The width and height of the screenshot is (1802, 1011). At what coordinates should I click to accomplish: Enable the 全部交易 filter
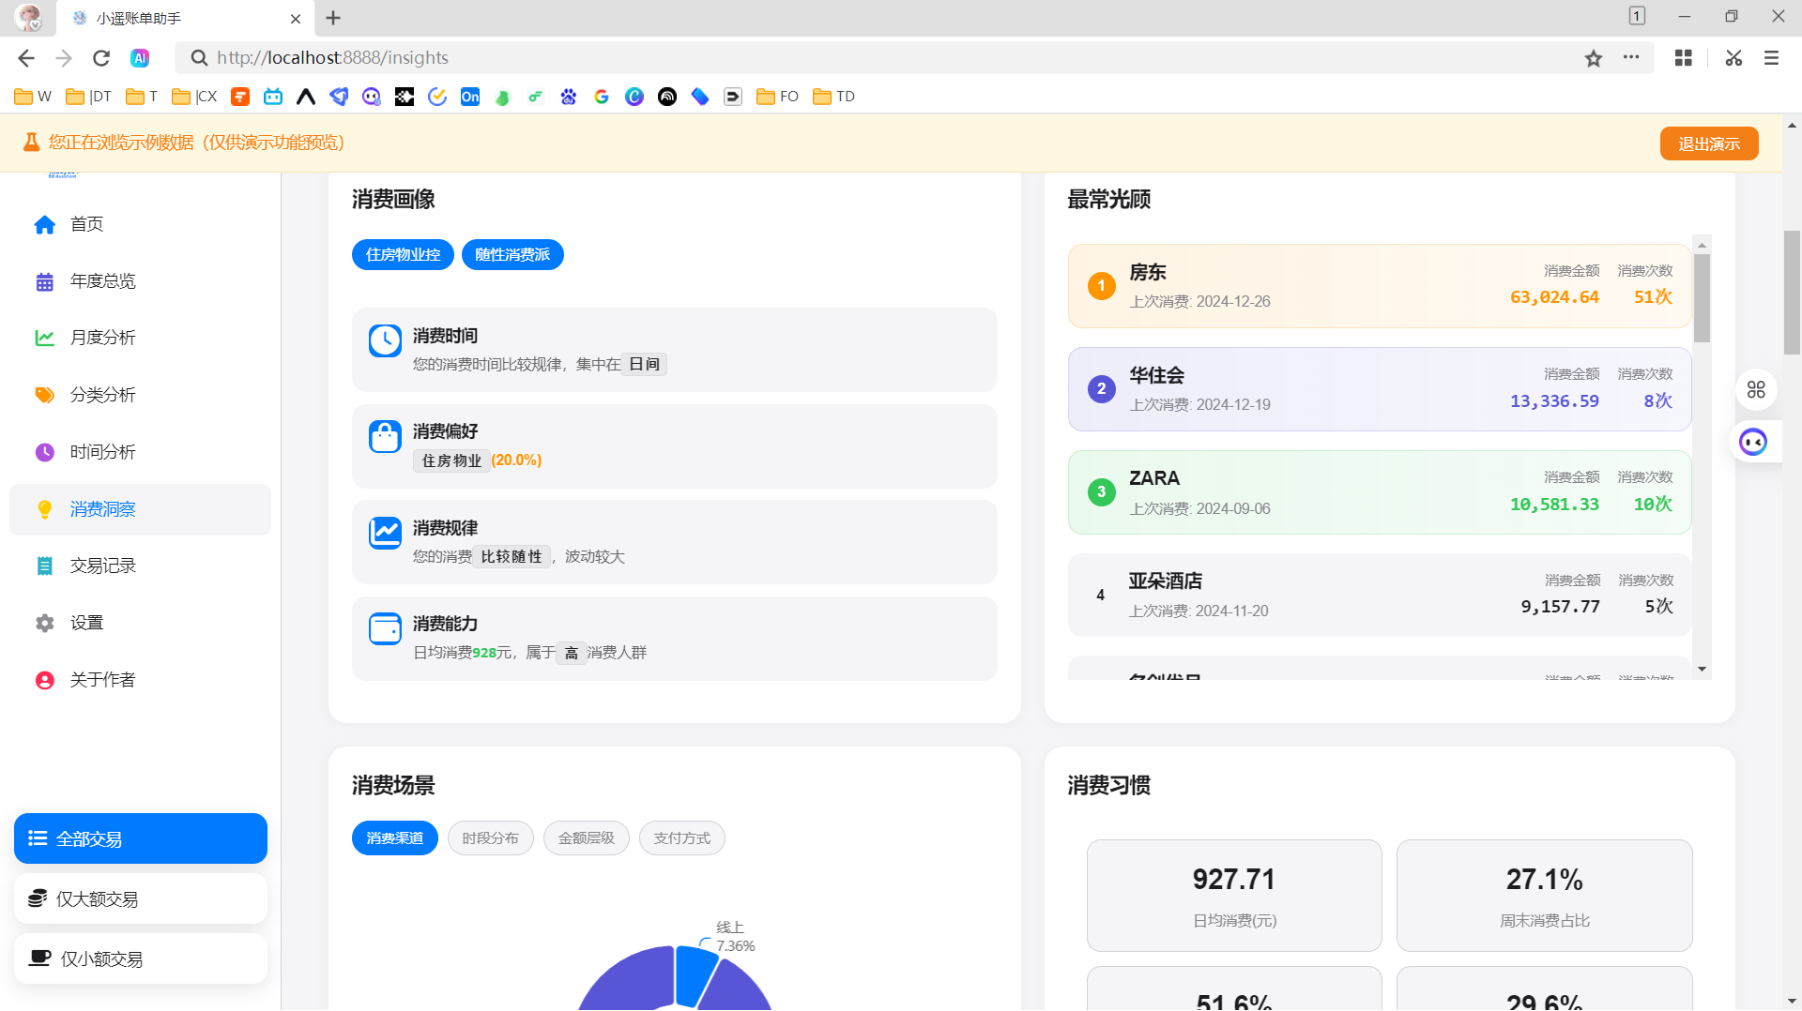140,837
